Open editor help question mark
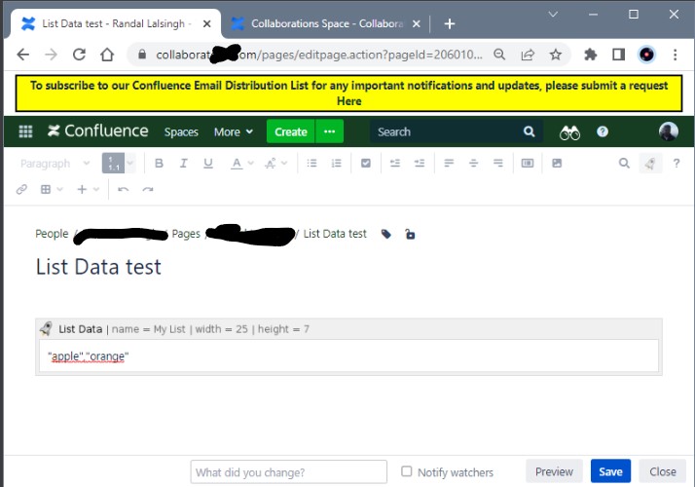 pyautogui.click(x=677, y=164)
